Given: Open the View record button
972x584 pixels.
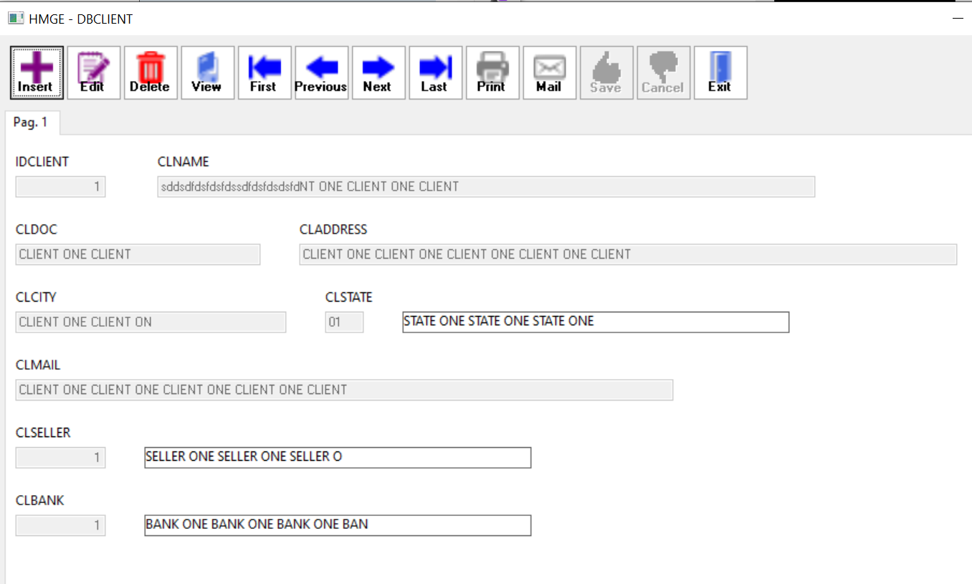Looking at the screenshot, I should (207, 73).
